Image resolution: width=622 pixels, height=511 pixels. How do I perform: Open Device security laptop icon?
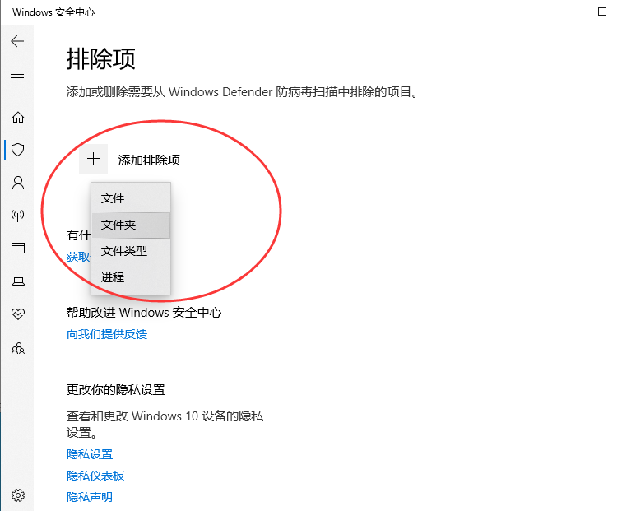point(18,281)
